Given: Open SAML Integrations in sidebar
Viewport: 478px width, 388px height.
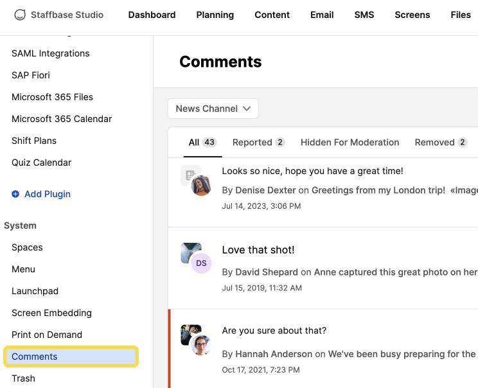Looking at the screenshot, I should [x=51, y=53].
